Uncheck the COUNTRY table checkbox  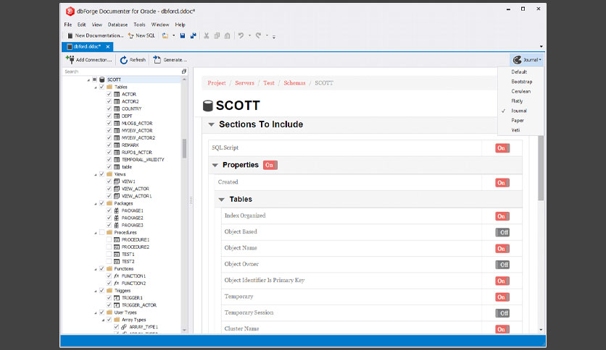point(109,108)
